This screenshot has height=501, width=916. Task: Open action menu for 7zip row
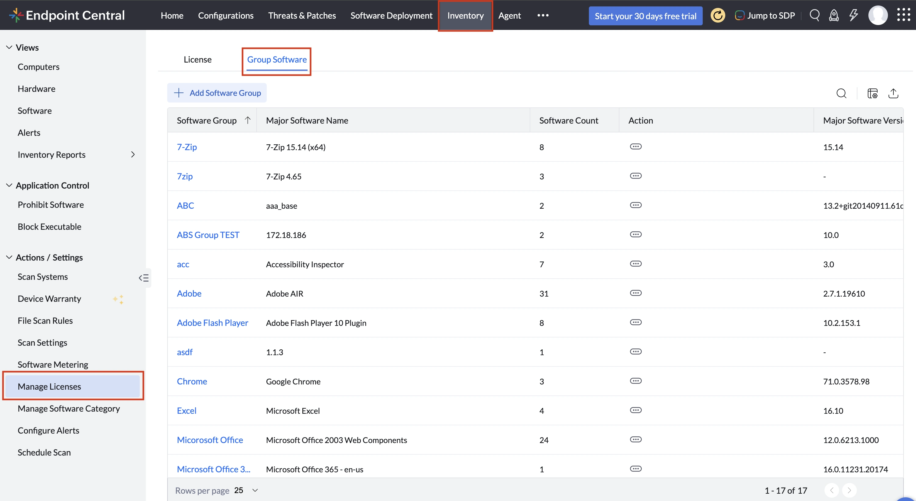click(636, 176)
